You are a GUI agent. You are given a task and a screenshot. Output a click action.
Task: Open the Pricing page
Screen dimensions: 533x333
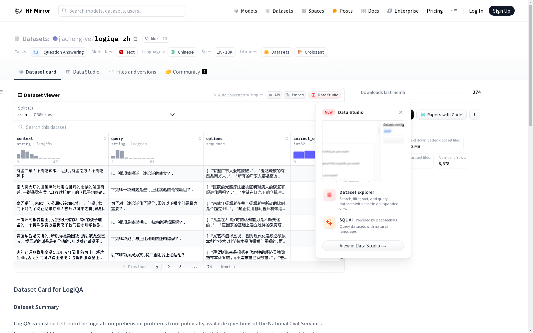tap(435, 11)
